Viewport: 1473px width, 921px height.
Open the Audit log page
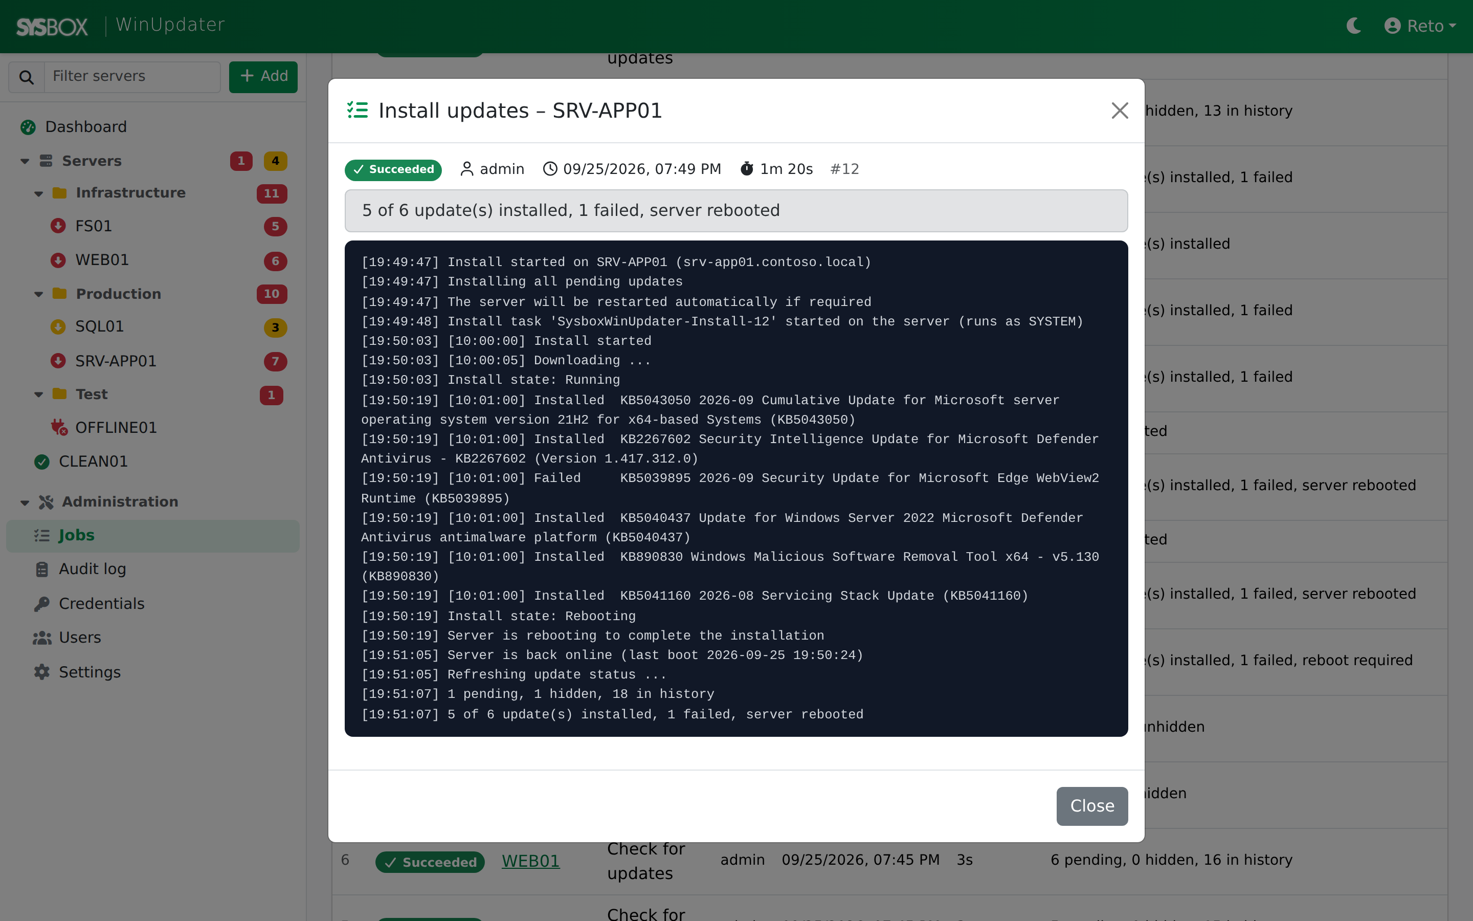pos(93,569)
